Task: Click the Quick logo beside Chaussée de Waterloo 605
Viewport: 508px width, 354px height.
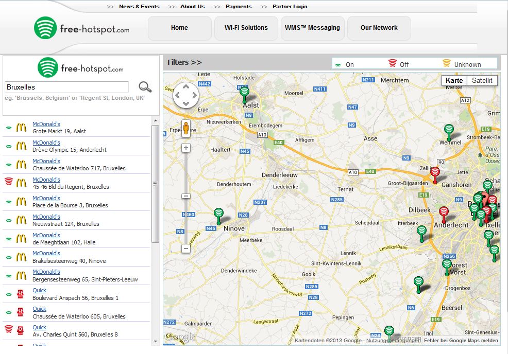Action: [x=21, y=312]
